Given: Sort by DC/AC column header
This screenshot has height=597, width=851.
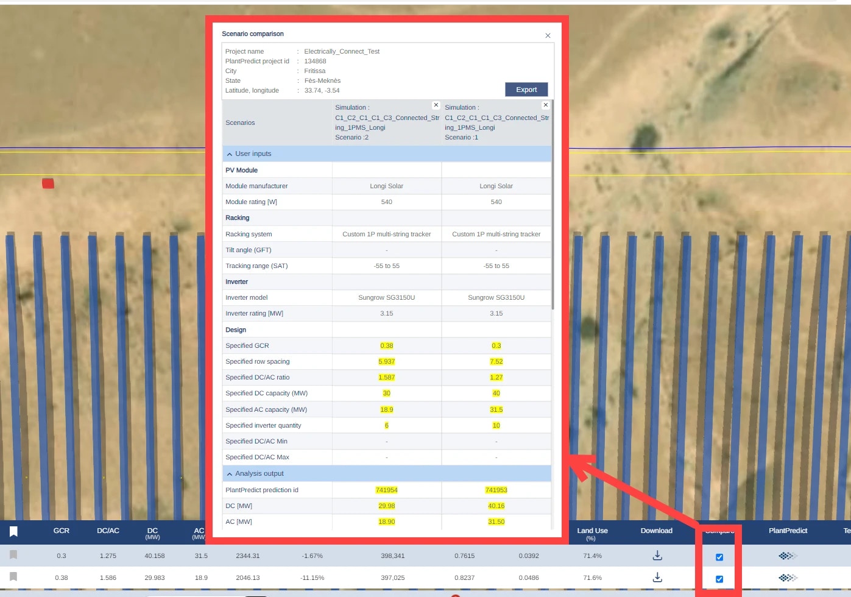Looking at the screenshot, I should tap(108, 531).
